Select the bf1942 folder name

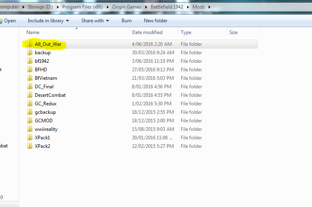click(x=42, y=61)
